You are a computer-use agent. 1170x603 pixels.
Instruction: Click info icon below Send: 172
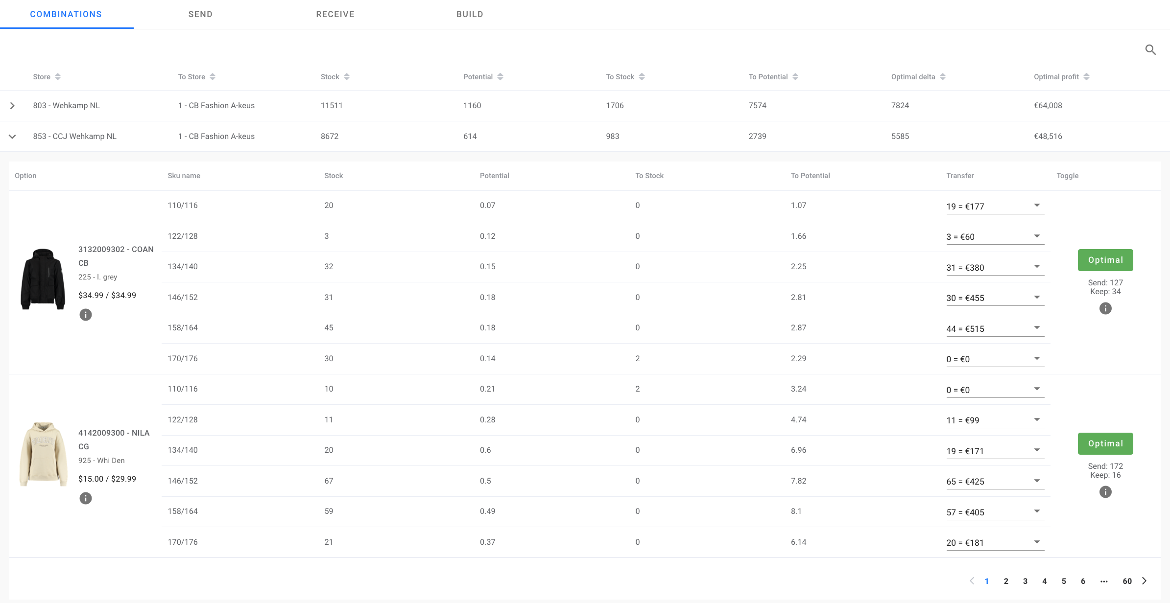click(x=1105, y=492)
